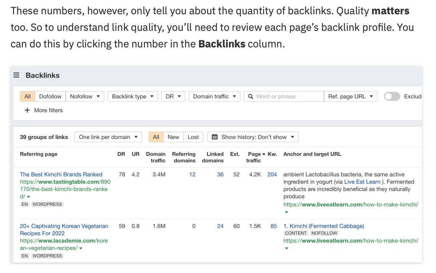The image size is (436, 273).
Task: Enable the Exclude toggle switch
Action: pyautogui.click(x=392, y=96)
